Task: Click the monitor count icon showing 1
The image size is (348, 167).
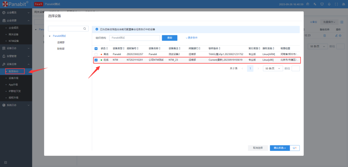Action: pyautogui.click(x=295, y=148)
